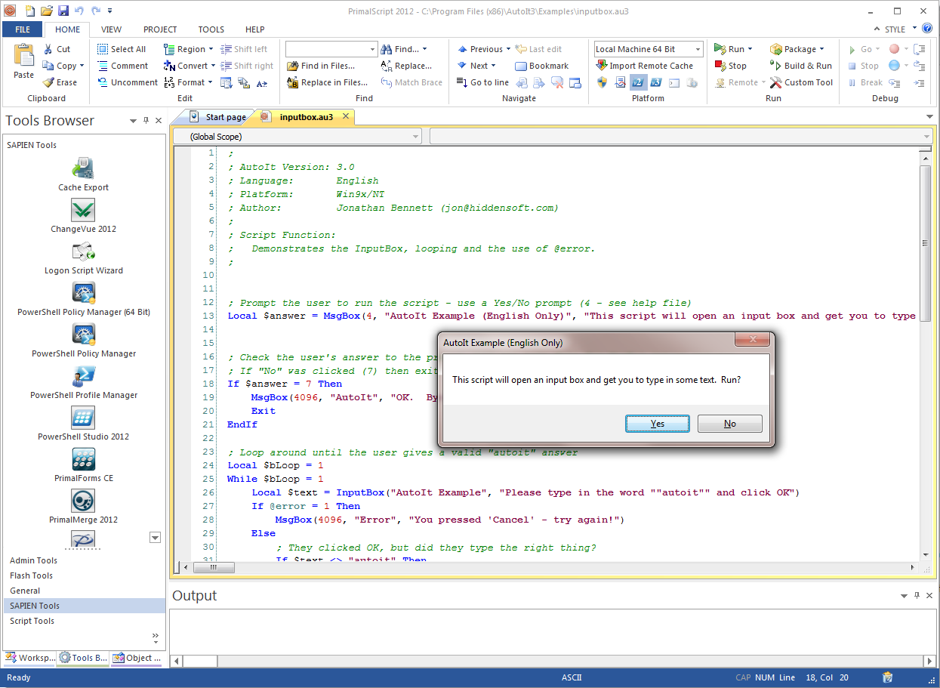Click the Erase brush icon
Image resolution: width=940 pixels, height=688 pixels.
point(48,82)
